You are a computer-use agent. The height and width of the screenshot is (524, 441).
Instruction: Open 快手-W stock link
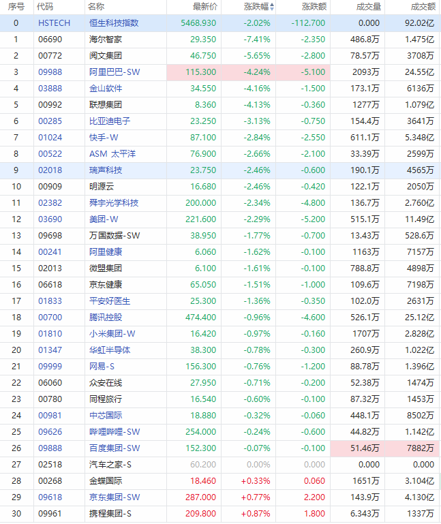pyautogui.click(x=104, y=138)
